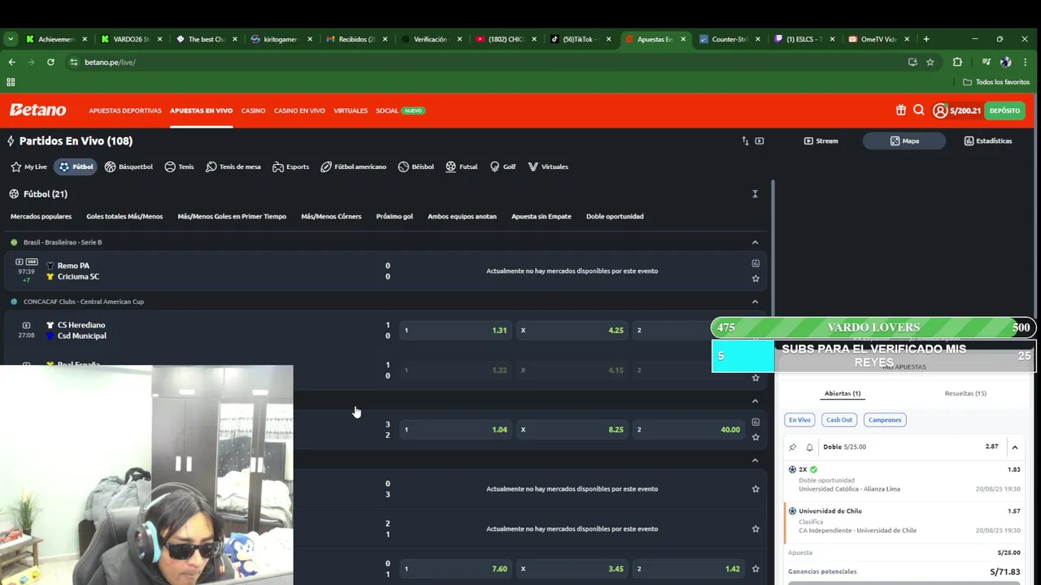
Task: Select the Esports sport filter
Action: (290, 167)
